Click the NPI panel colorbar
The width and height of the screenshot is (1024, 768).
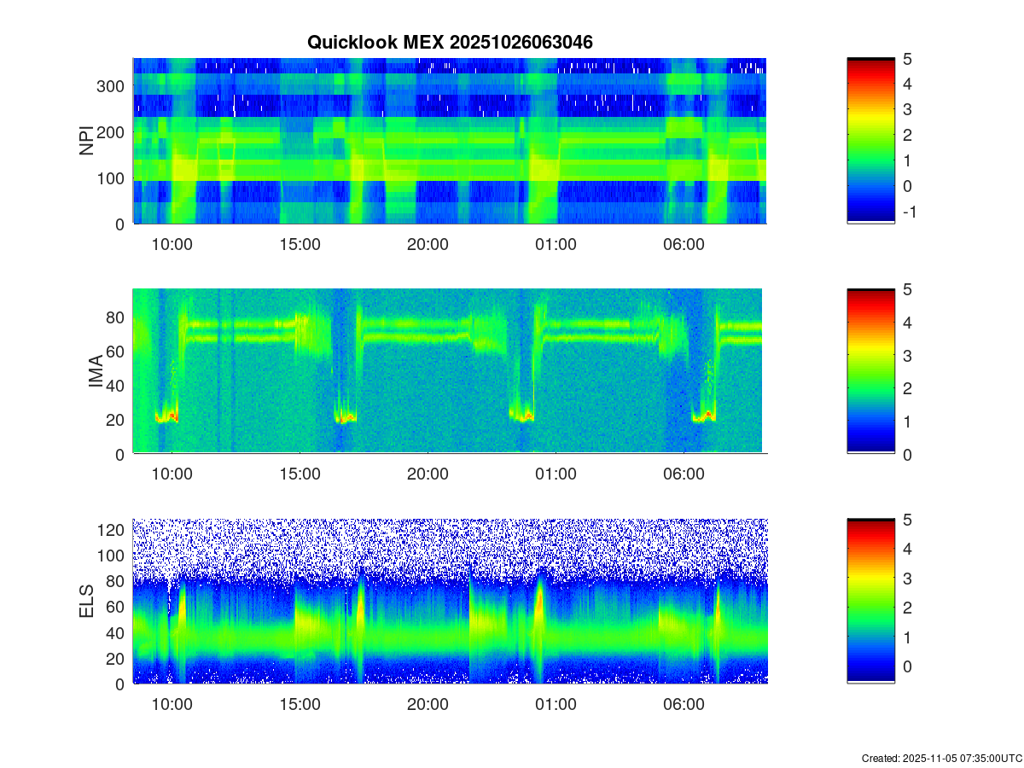click(x=870, y=141)
